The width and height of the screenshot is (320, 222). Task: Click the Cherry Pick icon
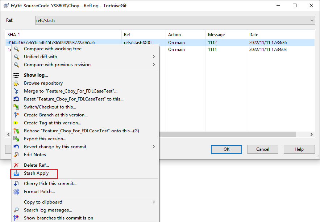point(16,184)
